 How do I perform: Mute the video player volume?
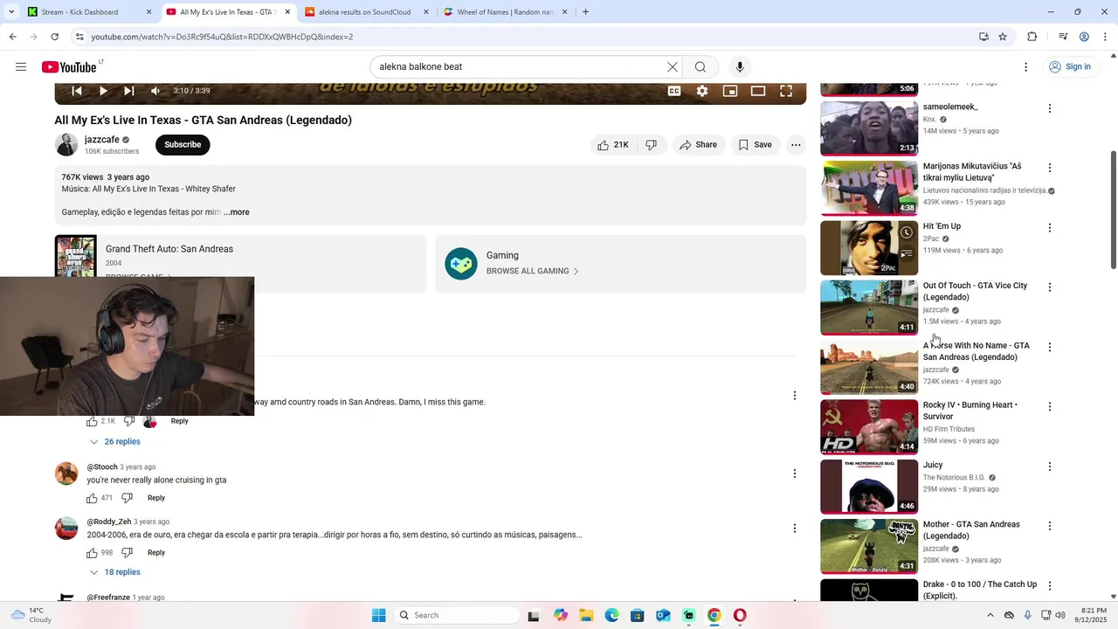(155, 91)
